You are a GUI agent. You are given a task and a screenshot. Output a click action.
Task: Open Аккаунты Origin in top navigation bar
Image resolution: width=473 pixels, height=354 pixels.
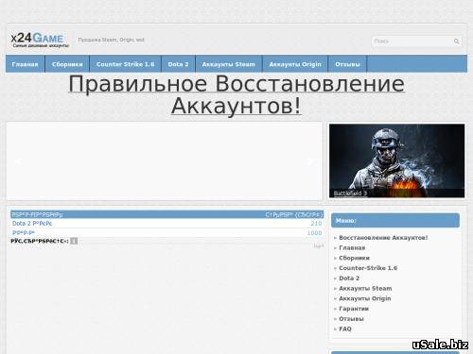pyautogui.click(x=295, y=64)
